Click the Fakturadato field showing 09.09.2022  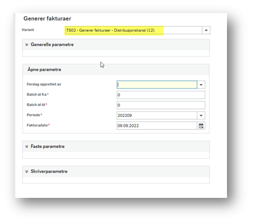click(157, 126)
